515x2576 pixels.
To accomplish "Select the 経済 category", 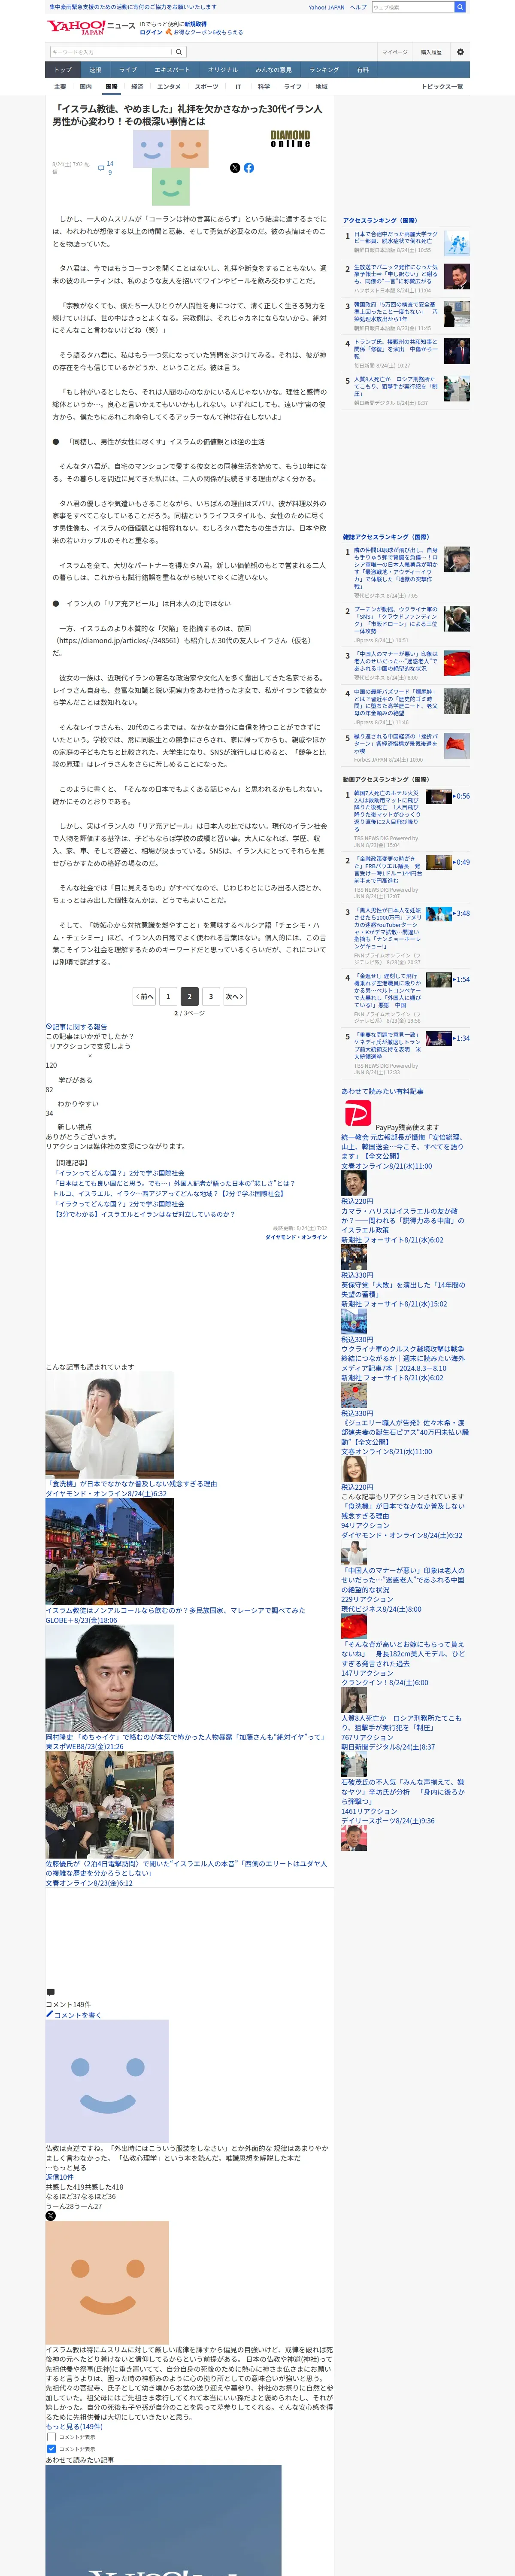I will 137,87.
